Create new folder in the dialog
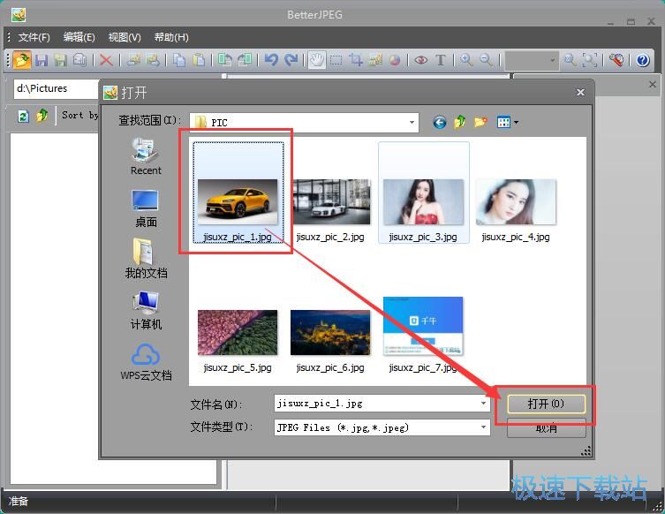The image size is (665, 514). click(x=480, y=123)
